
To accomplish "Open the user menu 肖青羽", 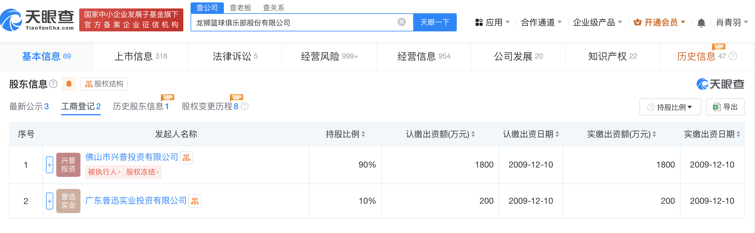I will click(732, 22).
